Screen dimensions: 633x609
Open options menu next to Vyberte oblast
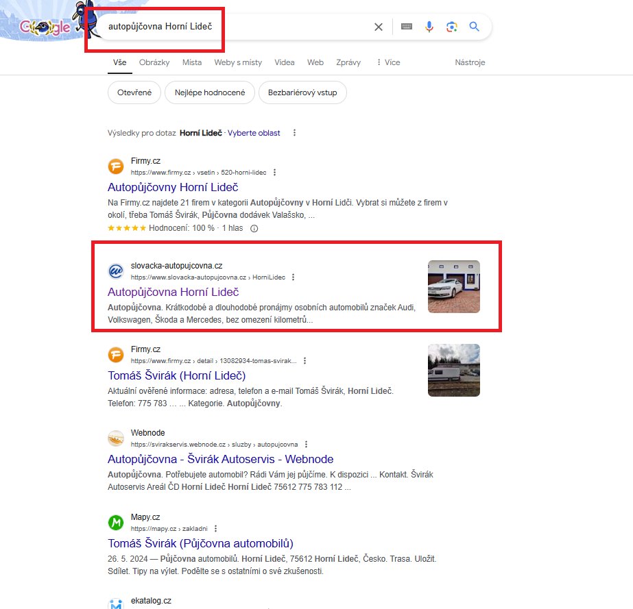295,133
